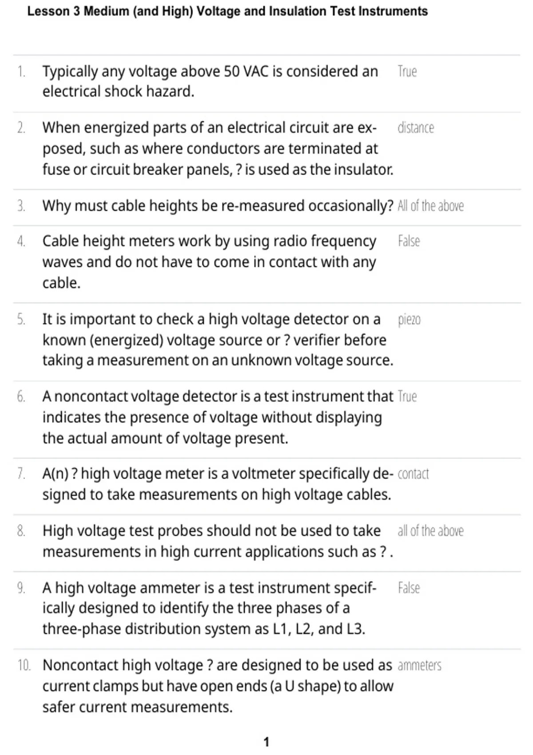Select the noncontact voltage detector question
This screenshot has width=533, height=755.
(x=218, y=417)
